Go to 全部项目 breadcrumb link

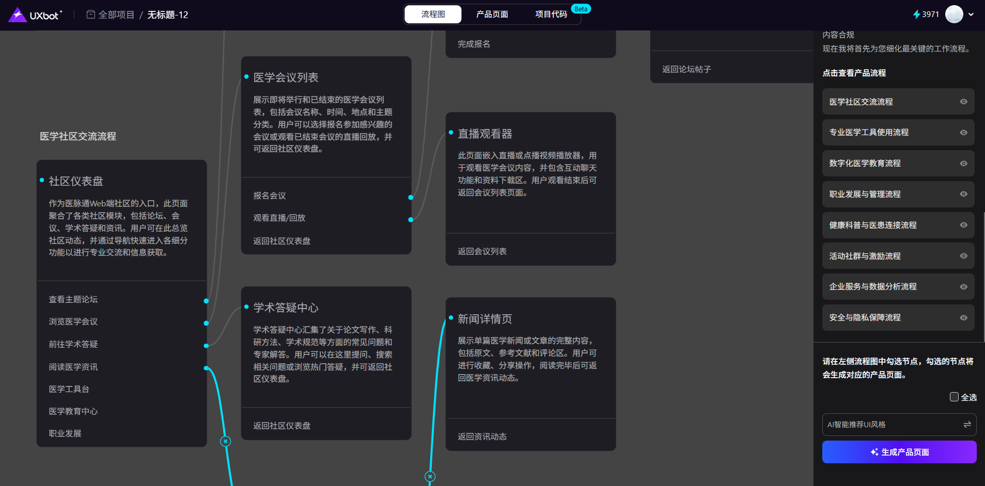pos(116,15)
